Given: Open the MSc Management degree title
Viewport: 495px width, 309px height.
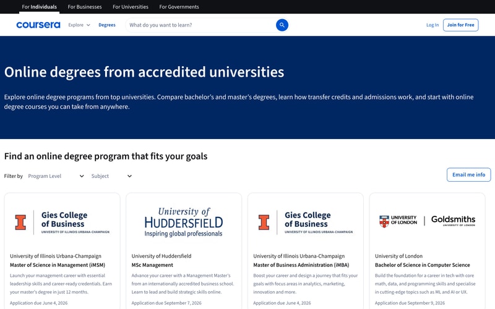Looking at the screenshot, I should (152, 265).
